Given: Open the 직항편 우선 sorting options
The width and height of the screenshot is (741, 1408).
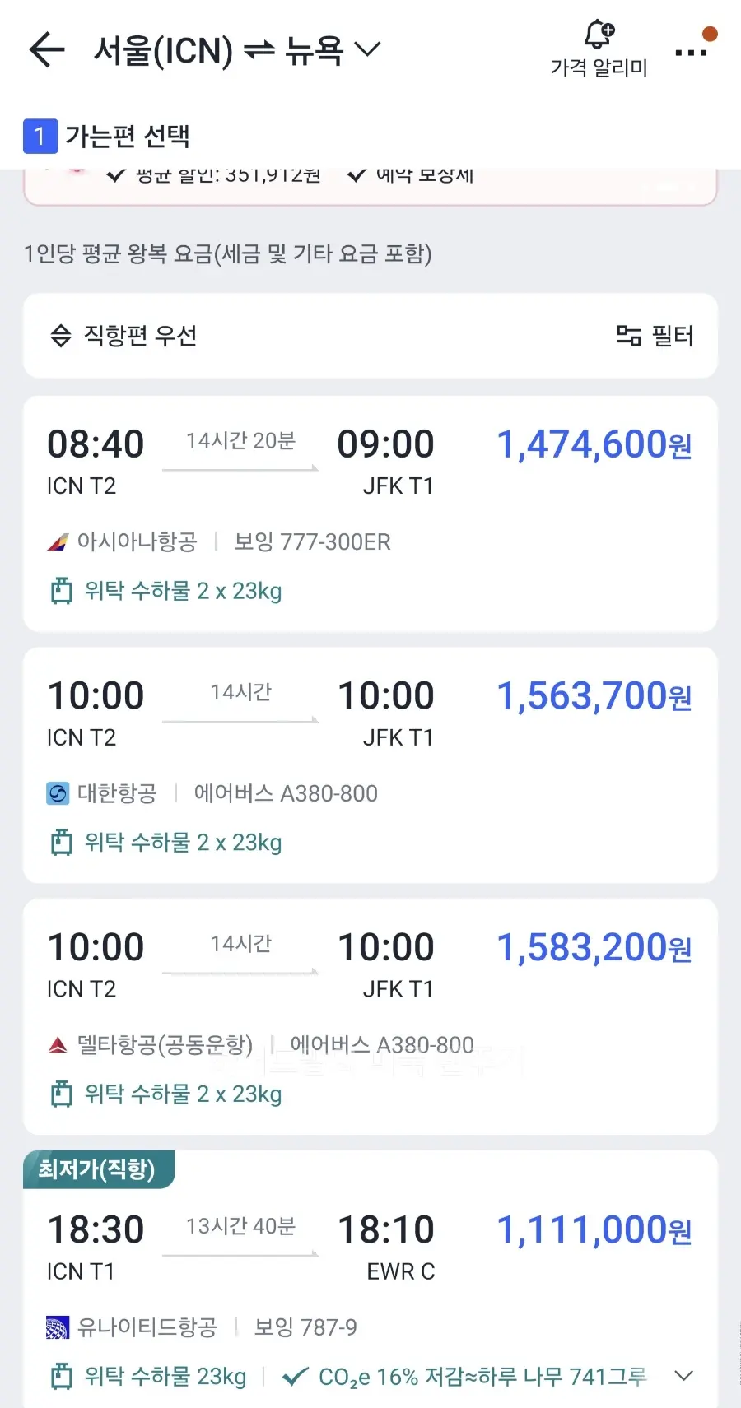Looking at the screenshot, I should click(123, 336).
